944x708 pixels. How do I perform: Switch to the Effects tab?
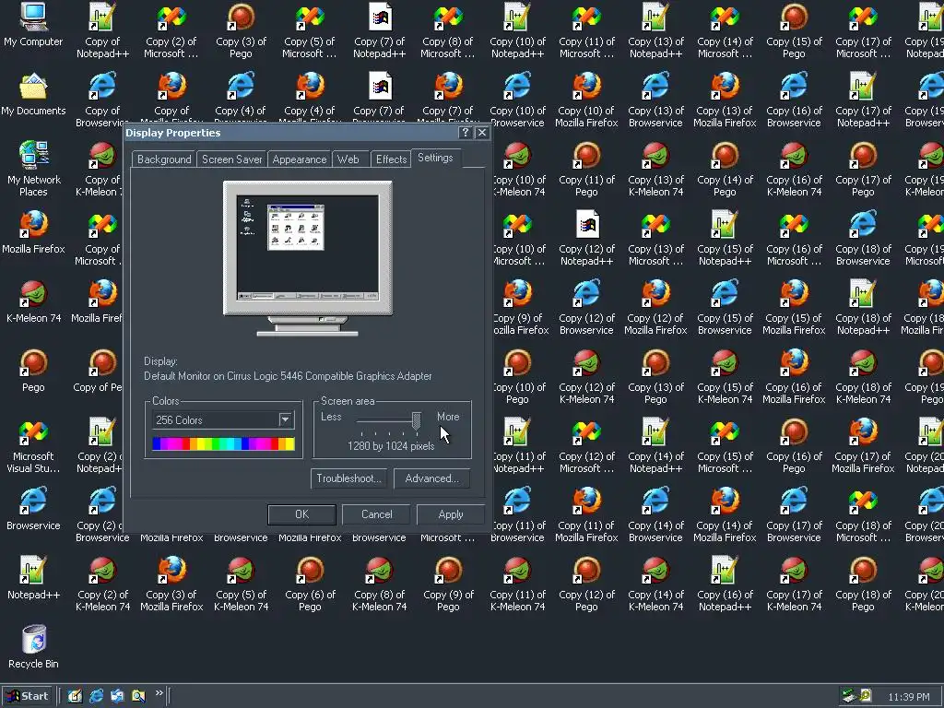391,159
